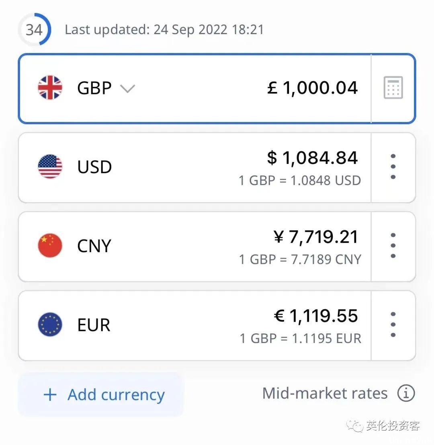Click the EU flag icon
Viewport: 434px width, 445px height.
pos(50,325)
